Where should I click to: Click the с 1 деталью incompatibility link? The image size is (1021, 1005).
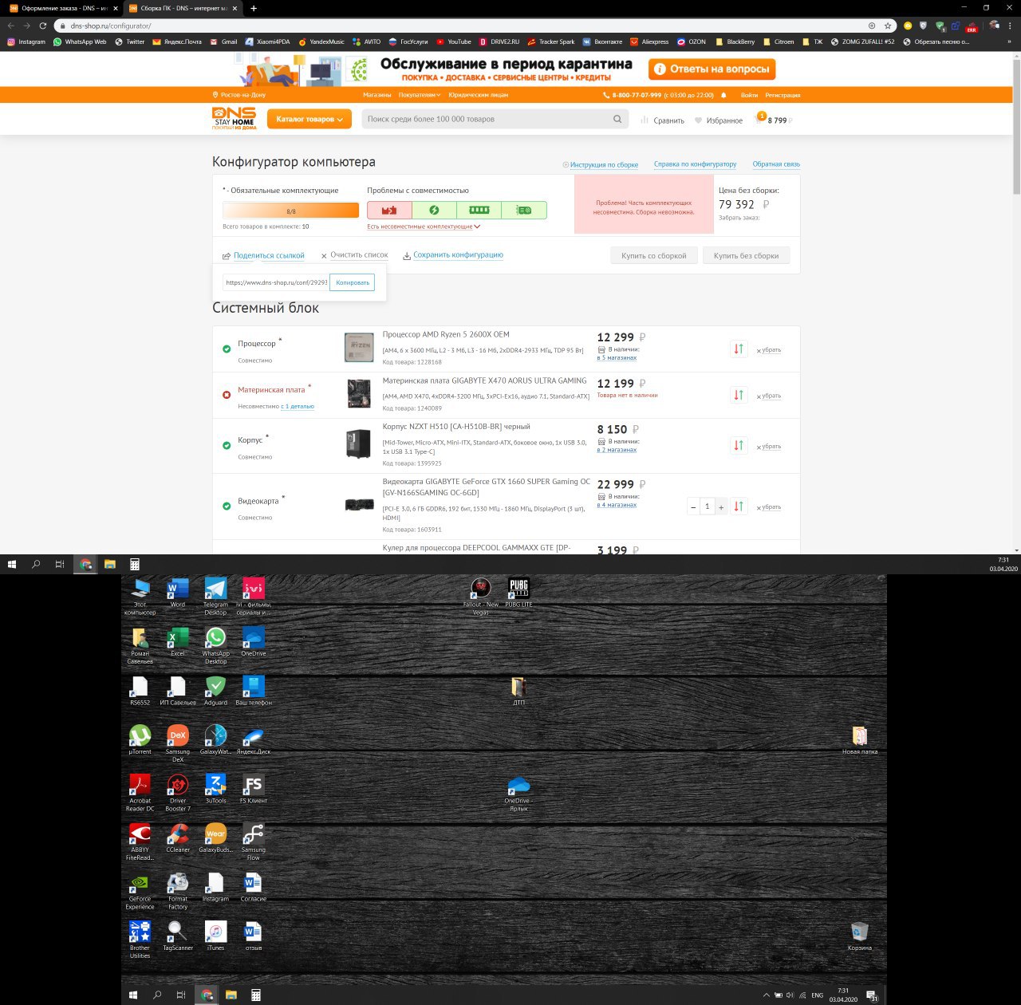298,407
